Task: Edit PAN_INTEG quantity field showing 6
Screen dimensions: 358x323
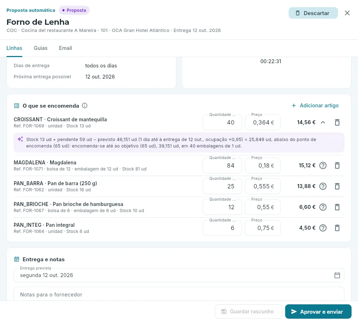Action: (x=222, y=228)
